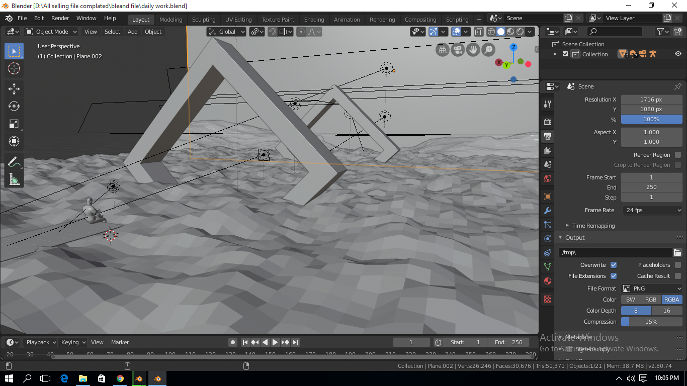Click the Particle Properties tab
This screenshot has width=687, height=386.
[548, 225]
